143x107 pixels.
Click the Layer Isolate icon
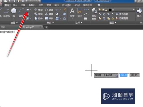coord(104,14)
